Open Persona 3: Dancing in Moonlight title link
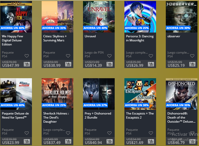This screenshot has height=146, width=199. tap(140, 38)
